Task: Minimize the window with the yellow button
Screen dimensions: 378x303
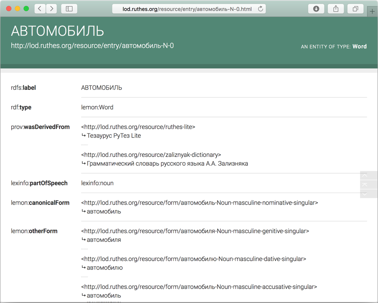Action: click(17, 9)
